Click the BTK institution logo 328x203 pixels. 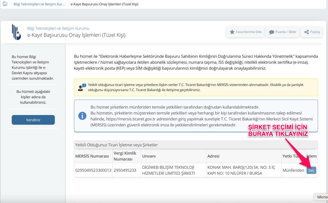point(16,32)
